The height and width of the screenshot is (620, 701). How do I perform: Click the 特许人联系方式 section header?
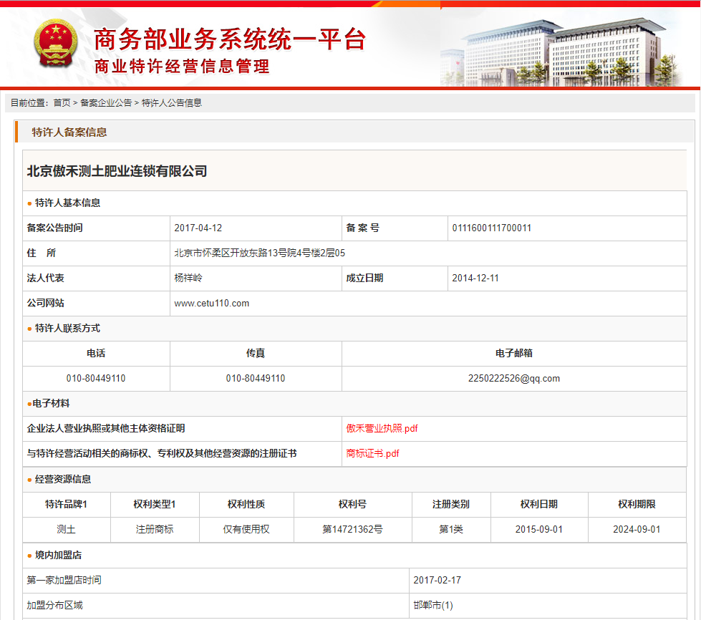67,328
